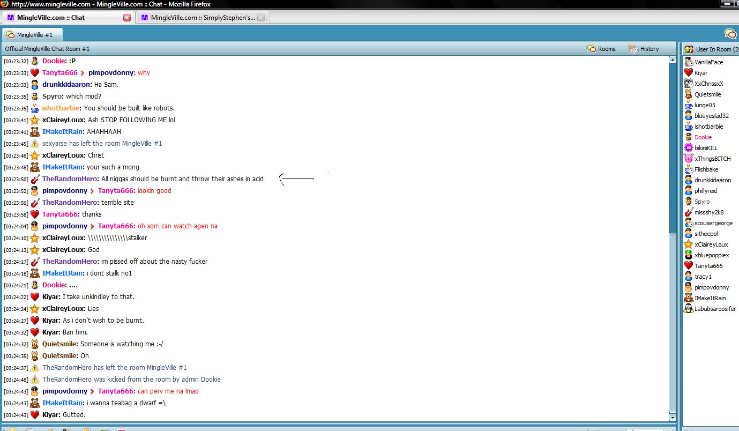Click the xClaireyLoux username in the 03:24:24 'Lies' message

point(63,309)
